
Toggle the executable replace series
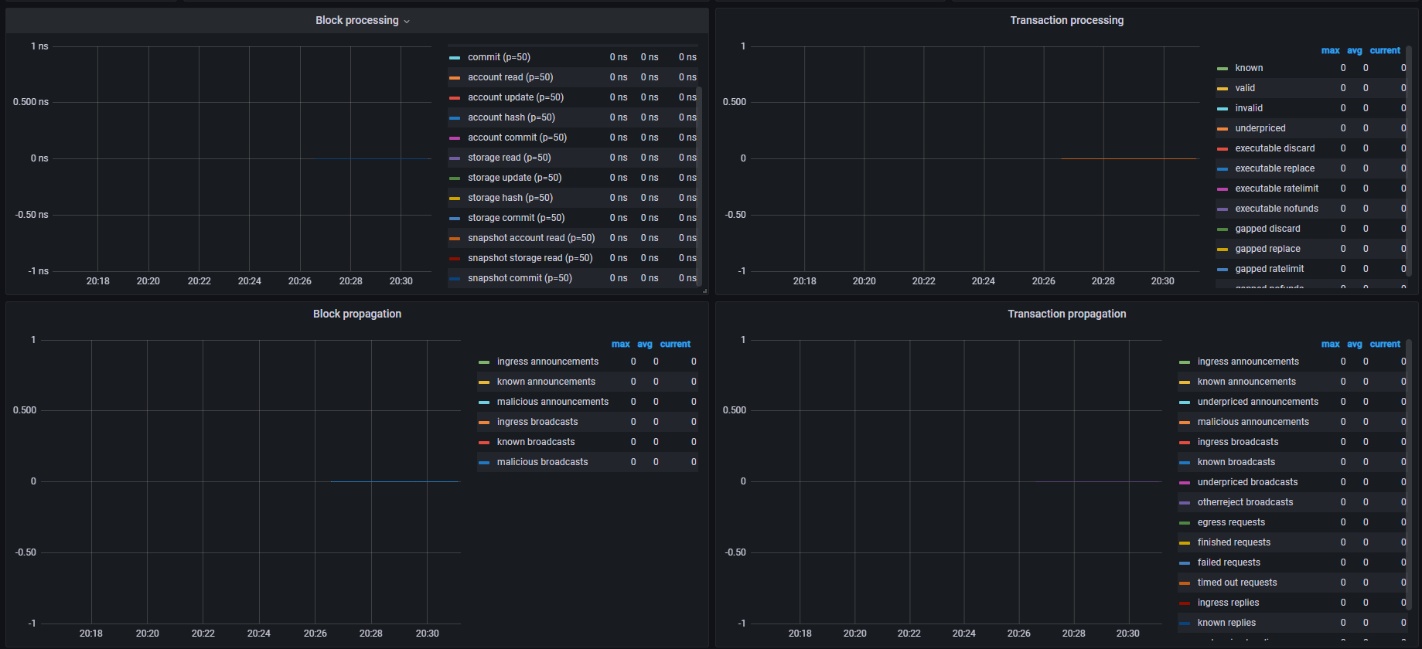click(x=1274, y=168)
